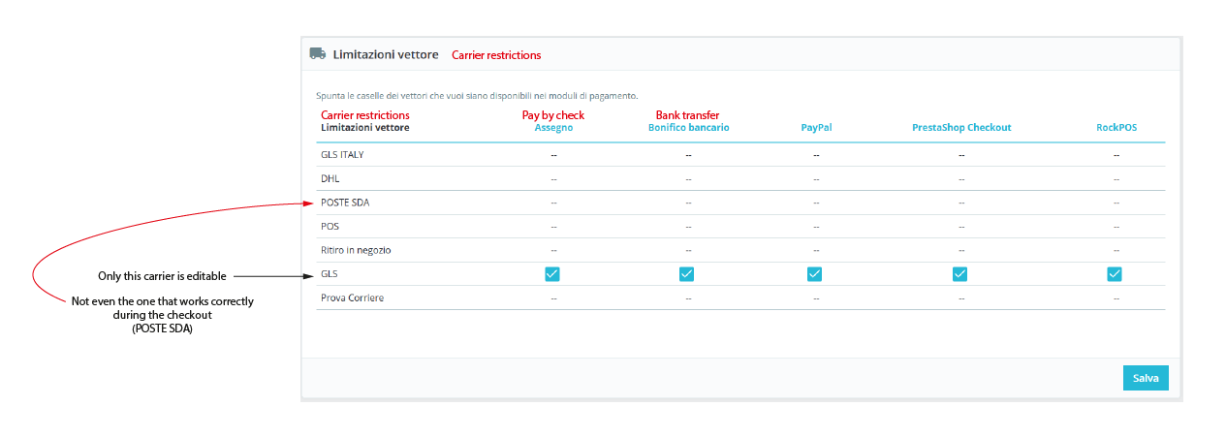Select the PrestaShop Checkout header
Image resolution: width=1226 pixels, height=438 pixels.
[x=960, y=128]
